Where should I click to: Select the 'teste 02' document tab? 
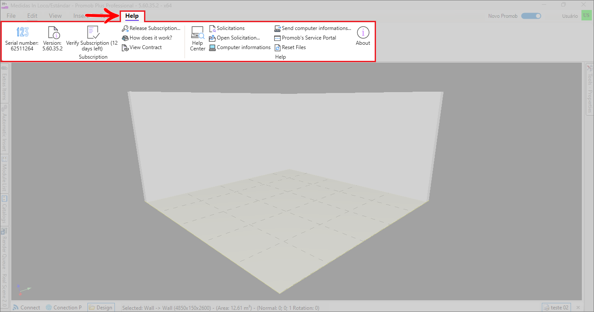click(x=556, y=307)
